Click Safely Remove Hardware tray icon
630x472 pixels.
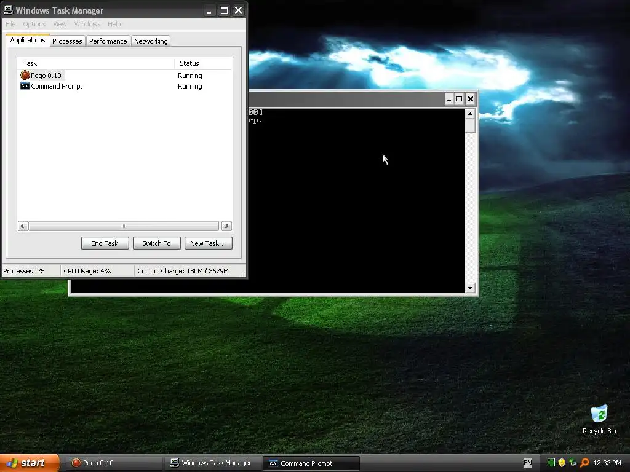point(573,463)
